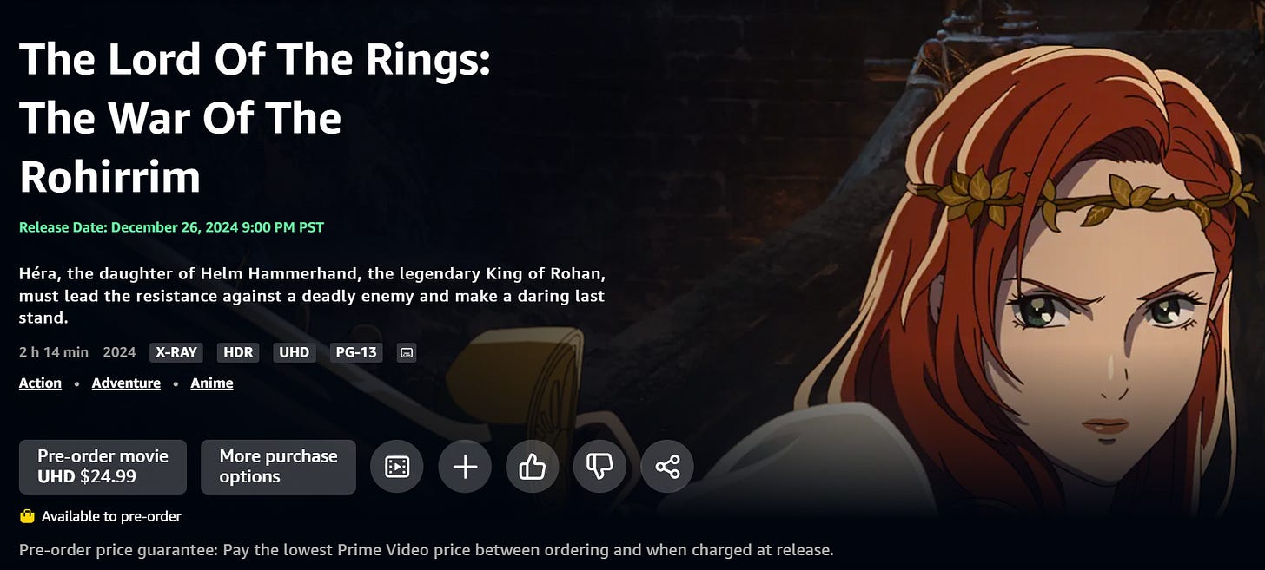
Task: Click the green Release Date text
Action: click(171, 227)
